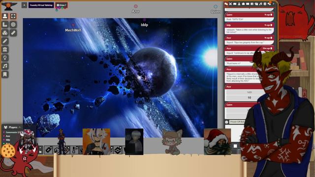The width and height of the screenshot is (315, 177).
Task: Collapse the Players list panel
Action: click(x=20, y=127)
